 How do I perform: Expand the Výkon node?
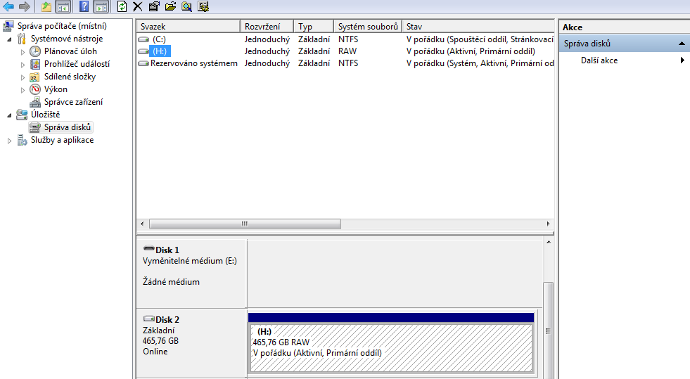[x=23, y=90]
